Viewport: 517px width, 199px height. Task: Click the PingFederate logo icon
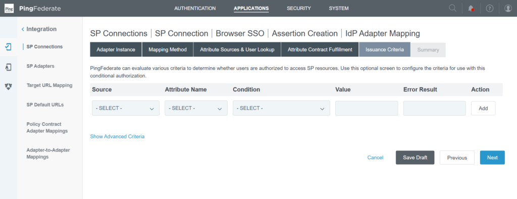pos(9,8)
